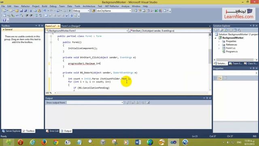Screen dimensions: 259x146
Task: Click Categorized icon in Properties panel
Action: point(215,78)
